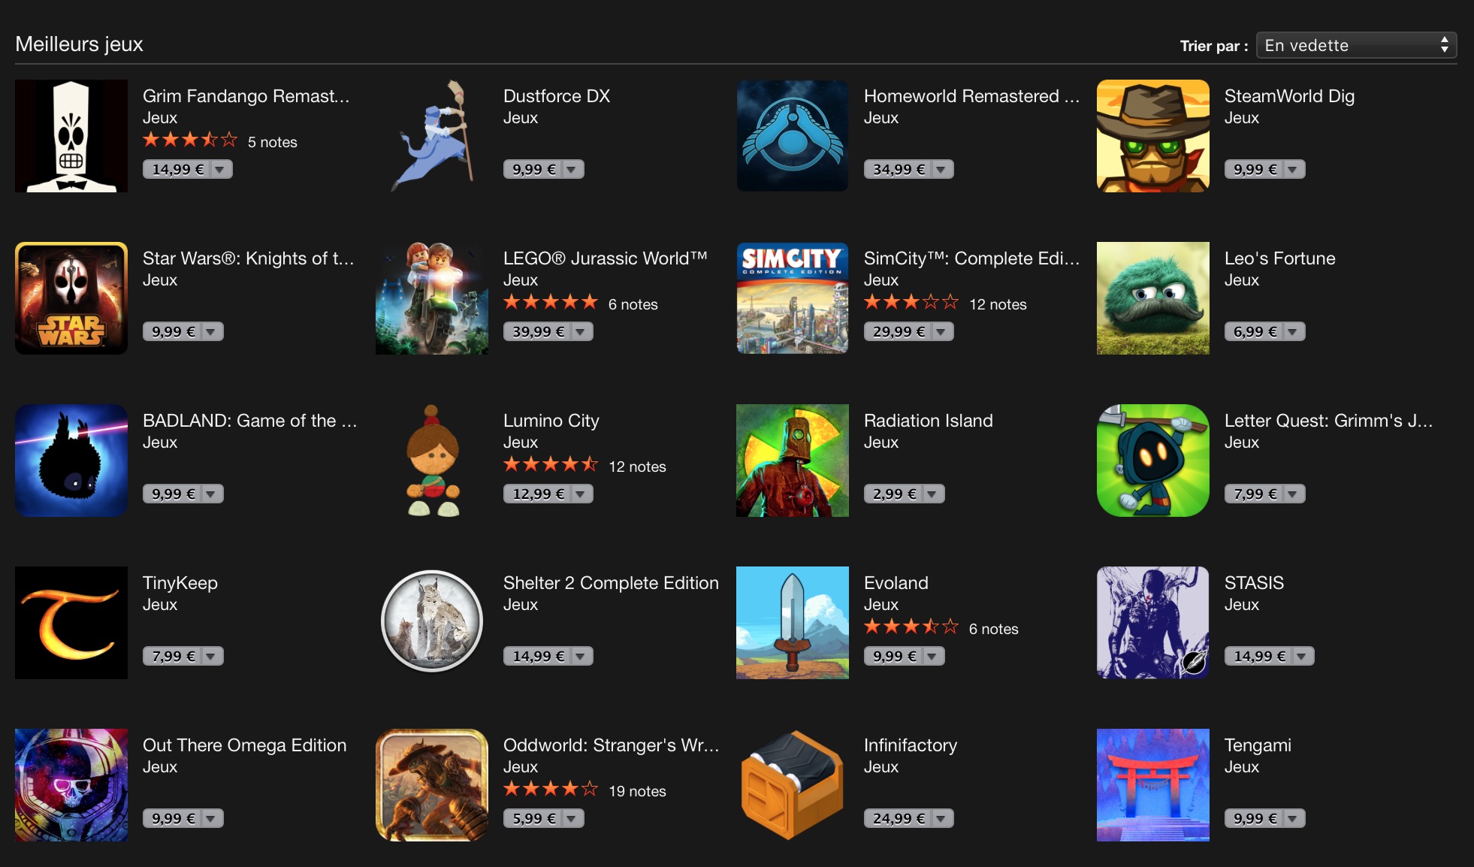Click the SimCity Complete Edition icon
This screenshot has width=1474, height=867.
pyautogui.click(x=793, y=298)
